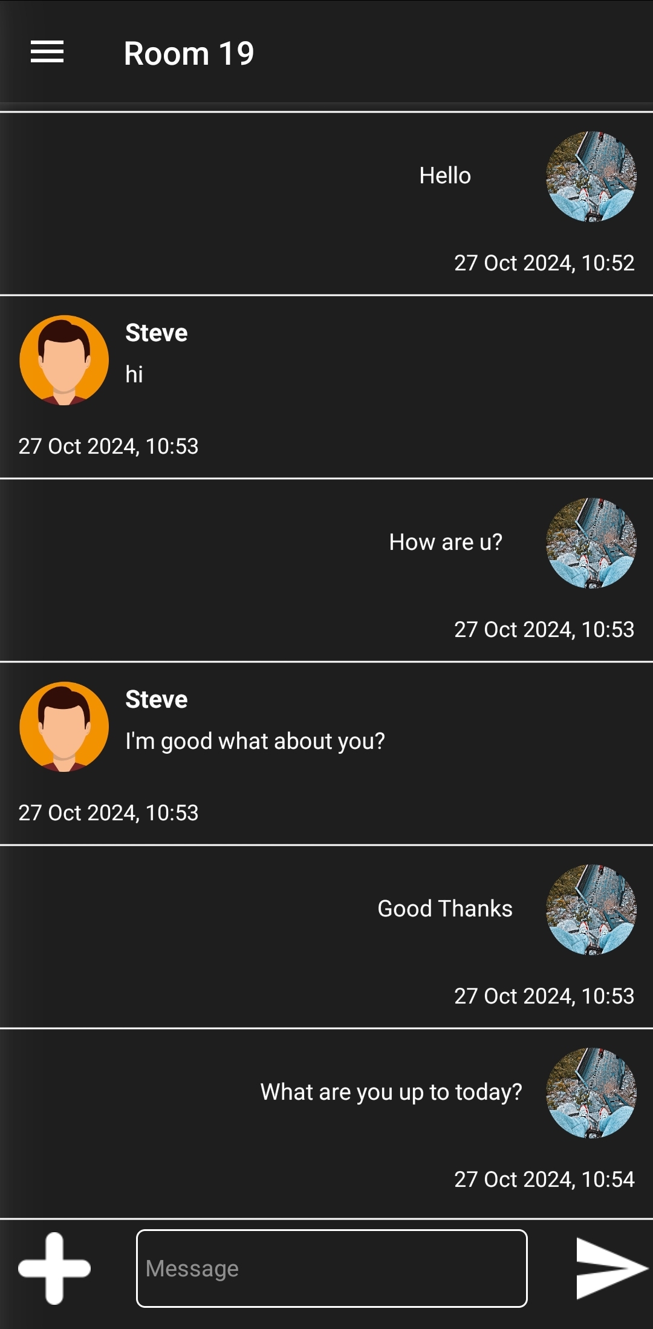Viewport: 653px width, 1329px height.
Task: Tap the photo avatar next to "Good Thanks"
Action: [591, 910]
